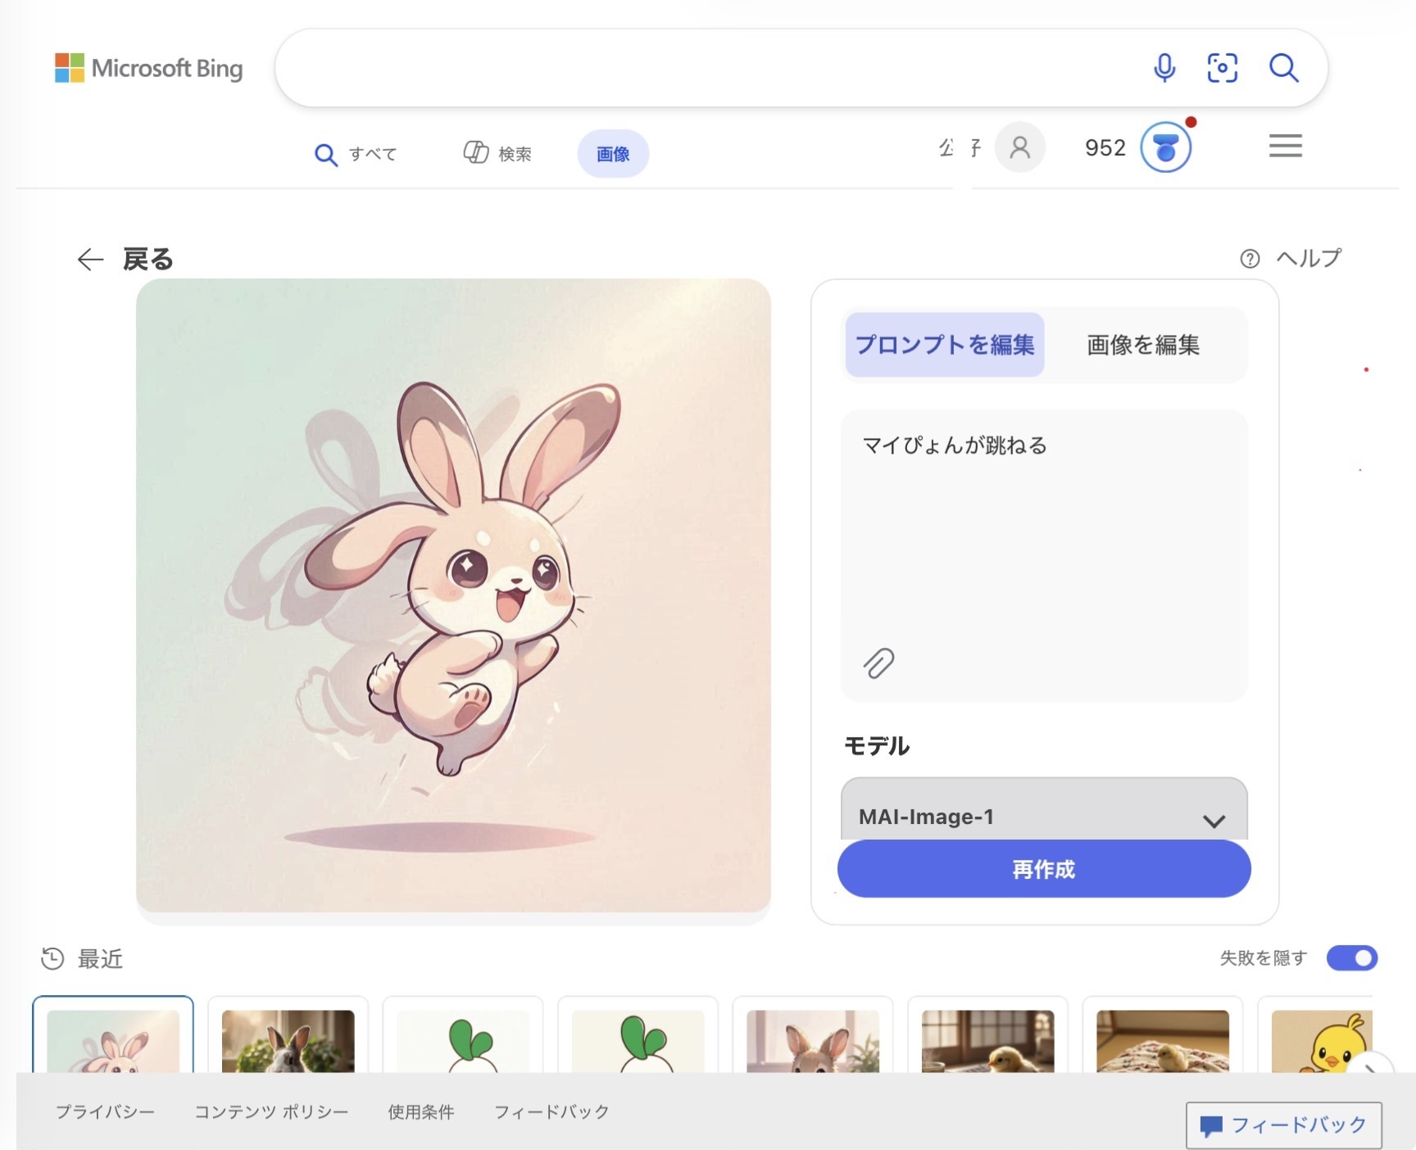Click the blue フィードバック button
Screen dimensions: 1416x1150
click(1283, 1125)
